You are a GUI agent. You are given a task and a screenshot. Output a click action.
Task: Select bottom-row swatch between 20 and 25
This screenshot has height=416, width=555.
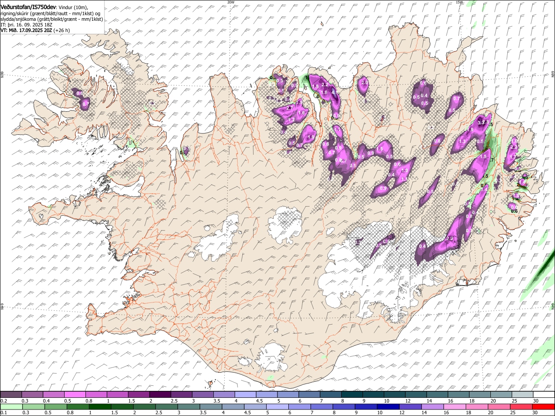499,406
